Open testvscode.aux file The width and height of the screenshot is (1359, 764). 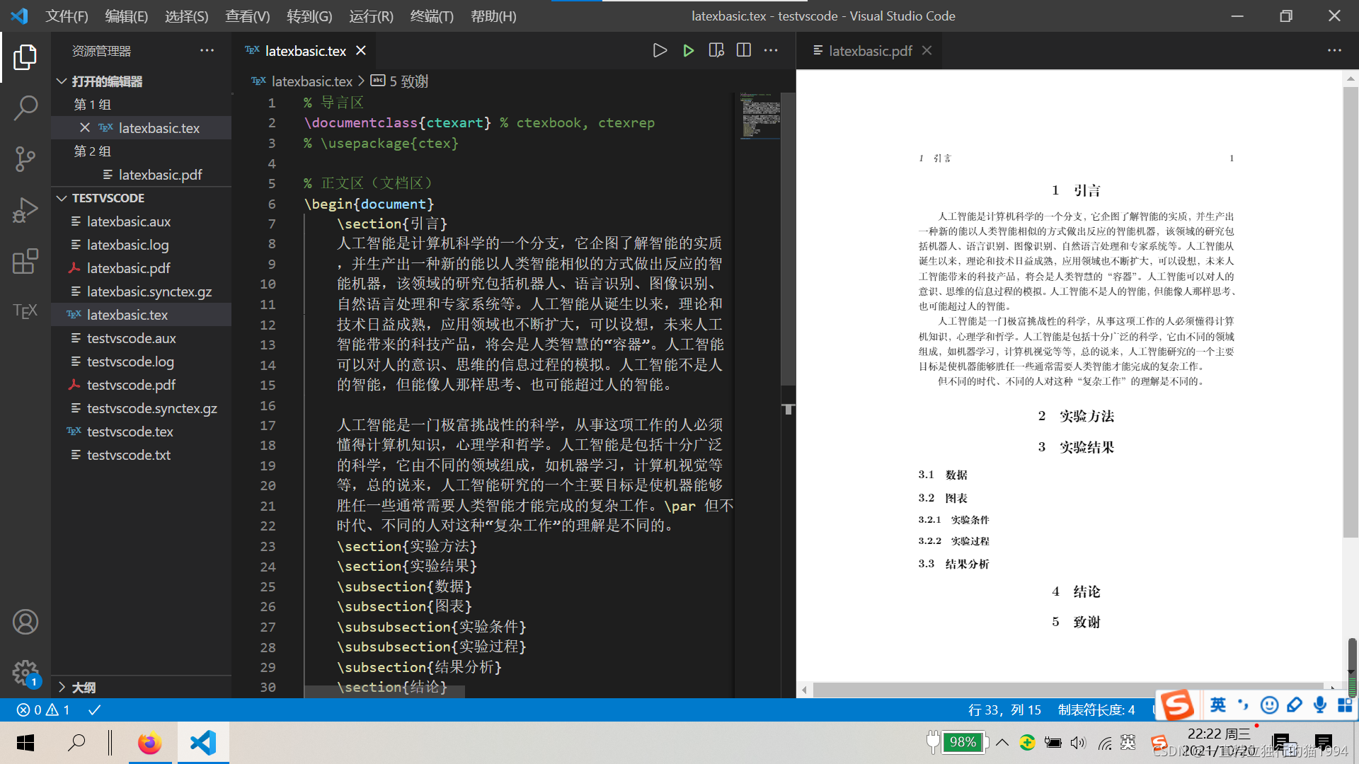point(132,338)
